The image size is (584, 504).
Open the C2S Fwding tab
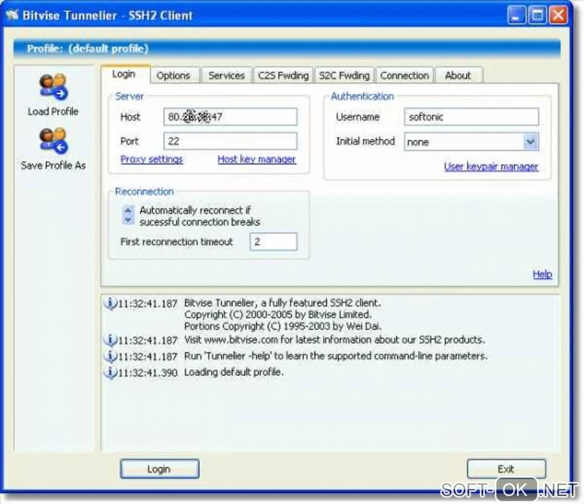pyautogui.click(x=283, y=76)
